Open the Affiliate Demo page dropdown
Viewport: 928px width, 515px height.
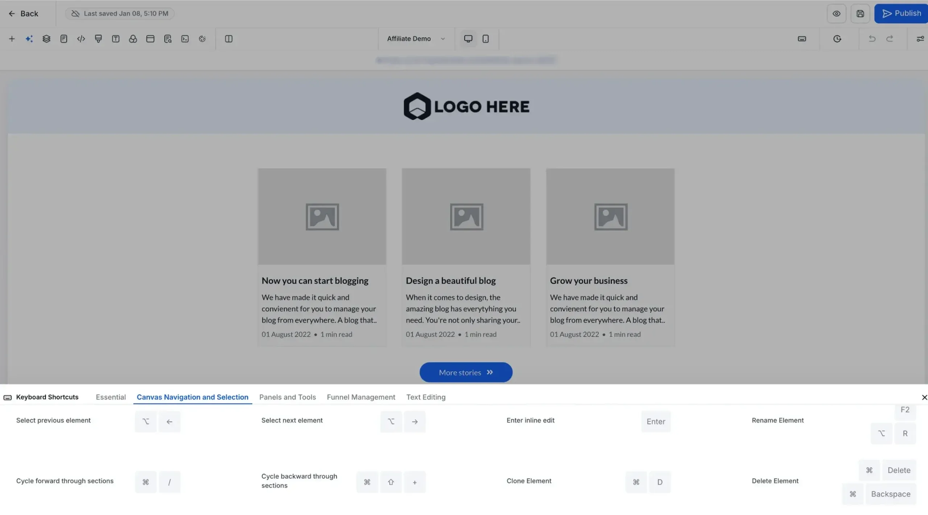[x=415, y=38]
